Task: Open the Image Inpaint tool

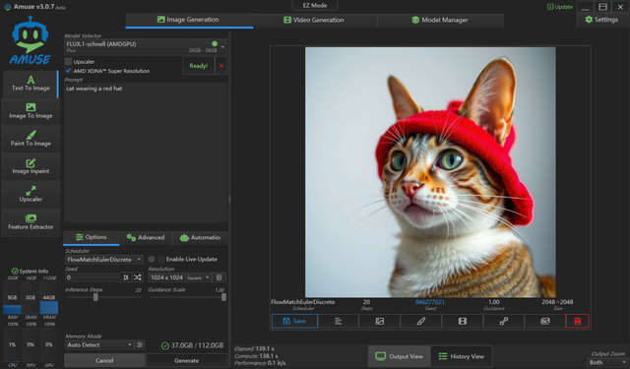Action: tap(31, 166)
